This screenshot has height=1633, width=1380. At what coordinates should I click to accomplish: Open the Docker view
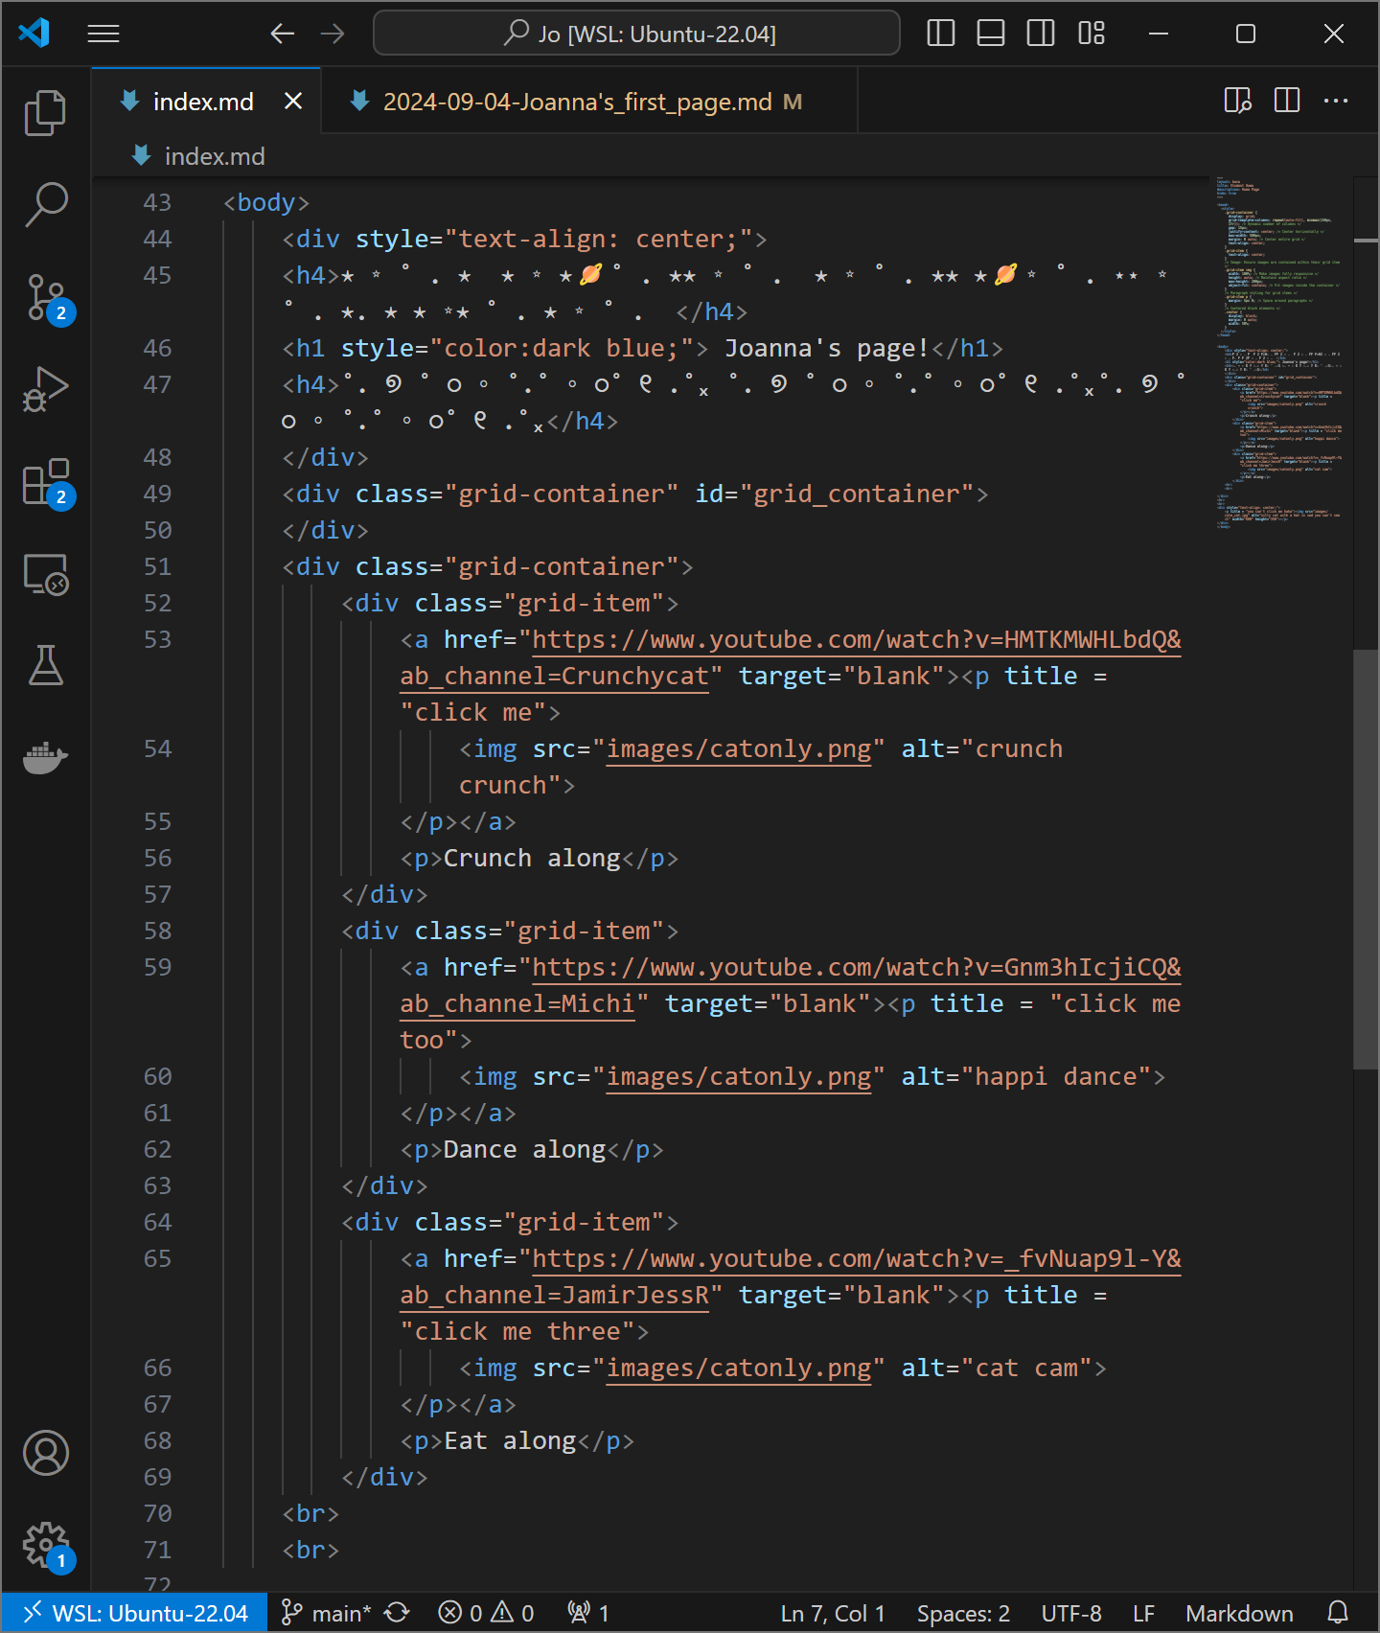point(45,757)
